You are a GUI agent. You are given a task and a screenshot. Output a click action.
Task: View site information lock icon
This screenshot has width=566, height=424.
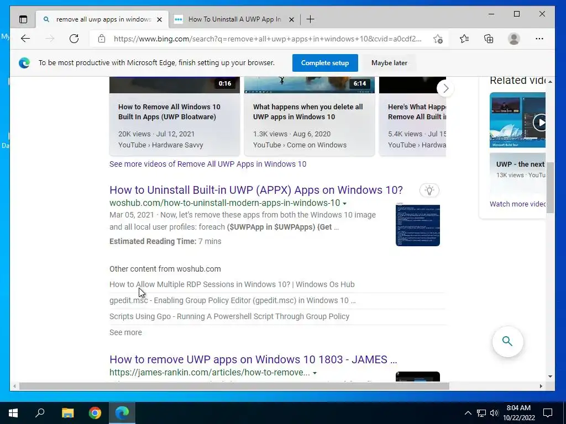point(102,39)
